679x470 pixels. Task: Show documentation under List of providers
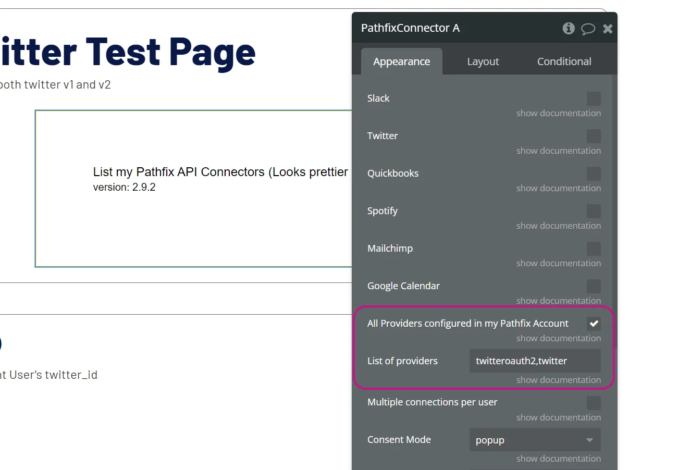[x=559, y=380]
